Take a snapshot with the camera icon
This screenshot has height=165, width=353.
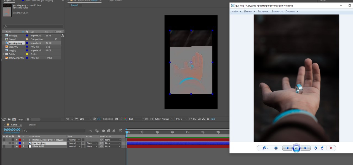click(117, 119)
